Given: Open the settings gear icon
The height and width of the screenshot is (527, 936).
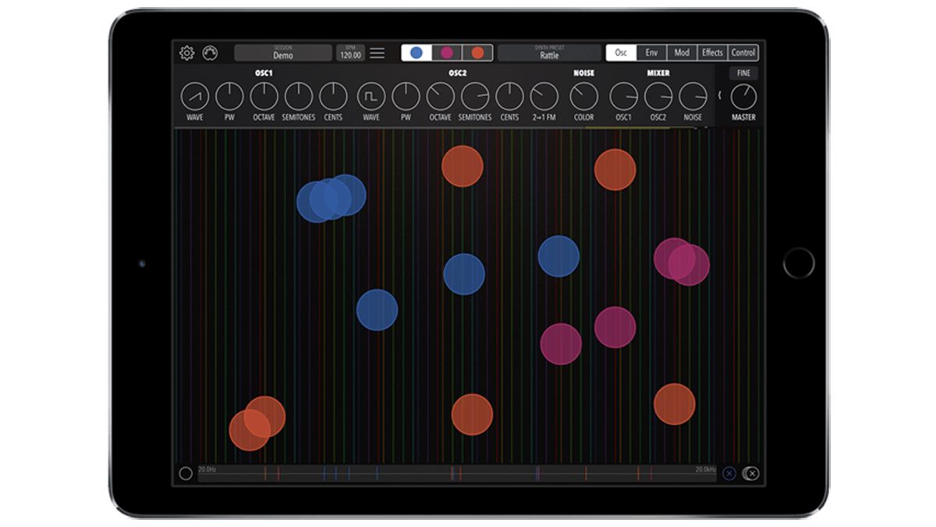Looking at the screenshot, I should click(186, 52).
